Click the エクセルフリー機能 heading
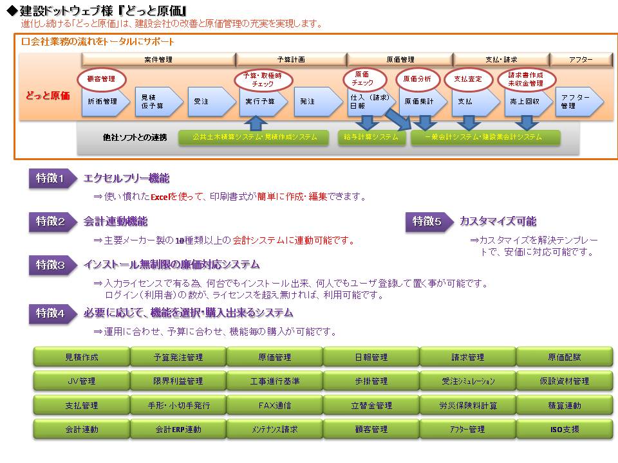This screenshot has height=463, width=618. (127, 178)
